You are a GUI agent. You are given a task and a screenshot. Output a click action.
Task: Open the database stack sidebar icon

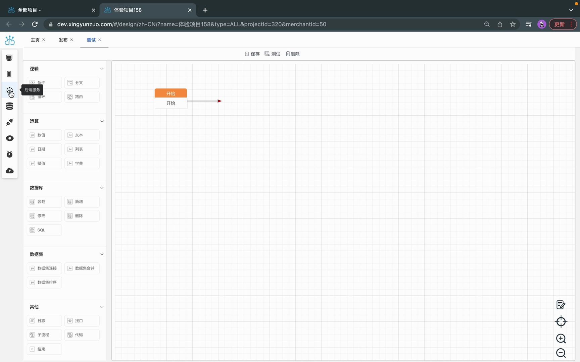click(x=9, y=106)
